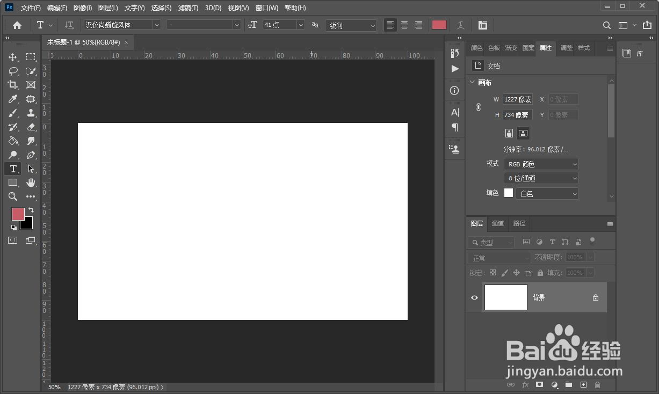
Task: Click the black background color swatch
Action: [x=28, y=224]
